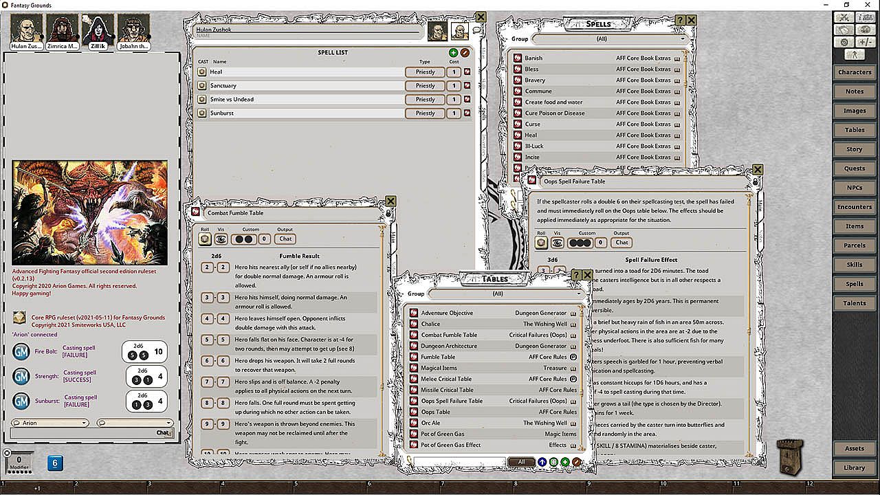
Task: Roll the Oops Spell Failure Table dice icon
Action: click(x=541, y=243)
